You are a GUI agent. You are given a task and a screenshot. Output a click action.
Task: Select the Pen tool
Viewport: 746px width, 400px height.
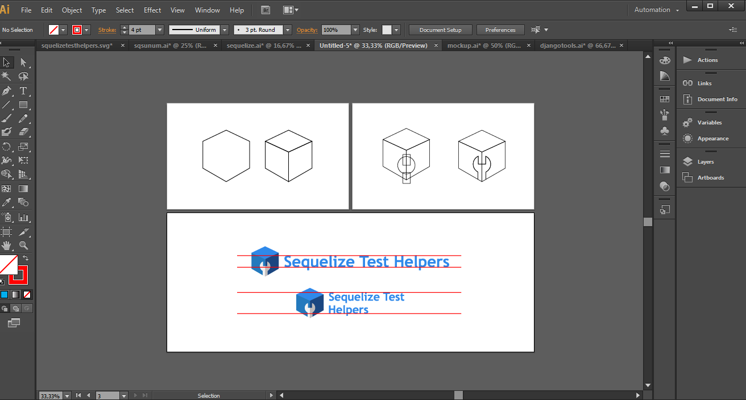[x=7, y=90]
